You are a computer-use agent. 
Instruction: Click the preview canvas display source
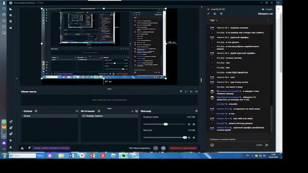(x=104, y=44)
